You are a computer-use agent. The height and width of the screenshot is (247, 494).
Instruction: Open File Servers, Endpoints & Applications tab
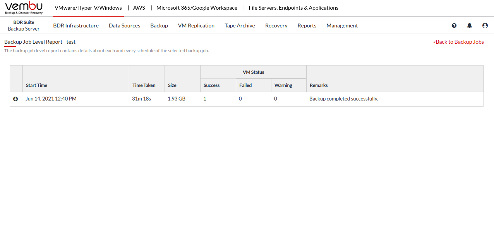pos(293,8)
